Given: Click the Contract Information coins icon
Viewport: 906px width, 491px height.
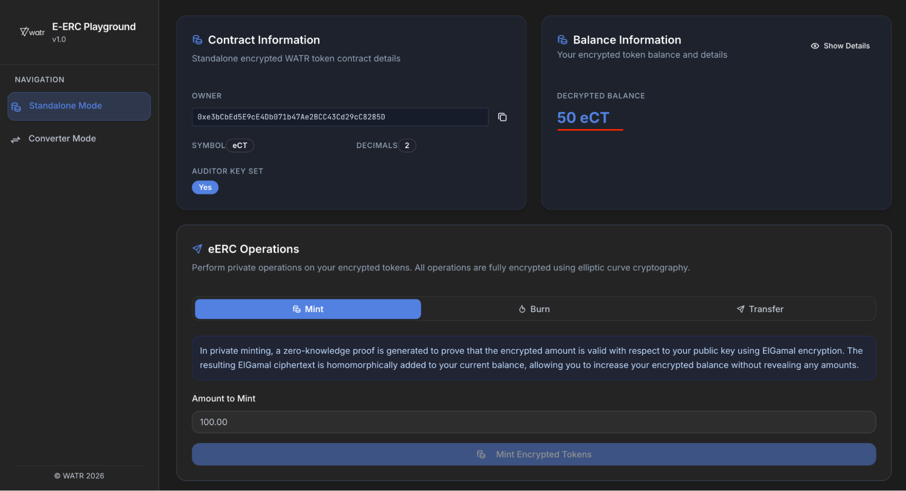Looking at the screenshot, I should [x=197, y=40].
